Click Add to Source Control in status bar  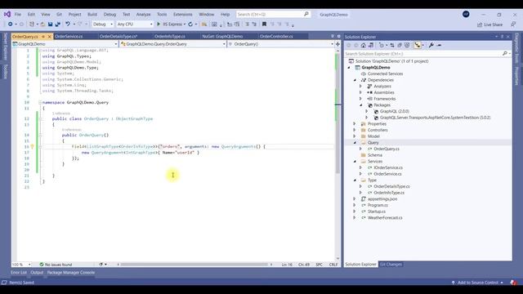tap(477, 283)
